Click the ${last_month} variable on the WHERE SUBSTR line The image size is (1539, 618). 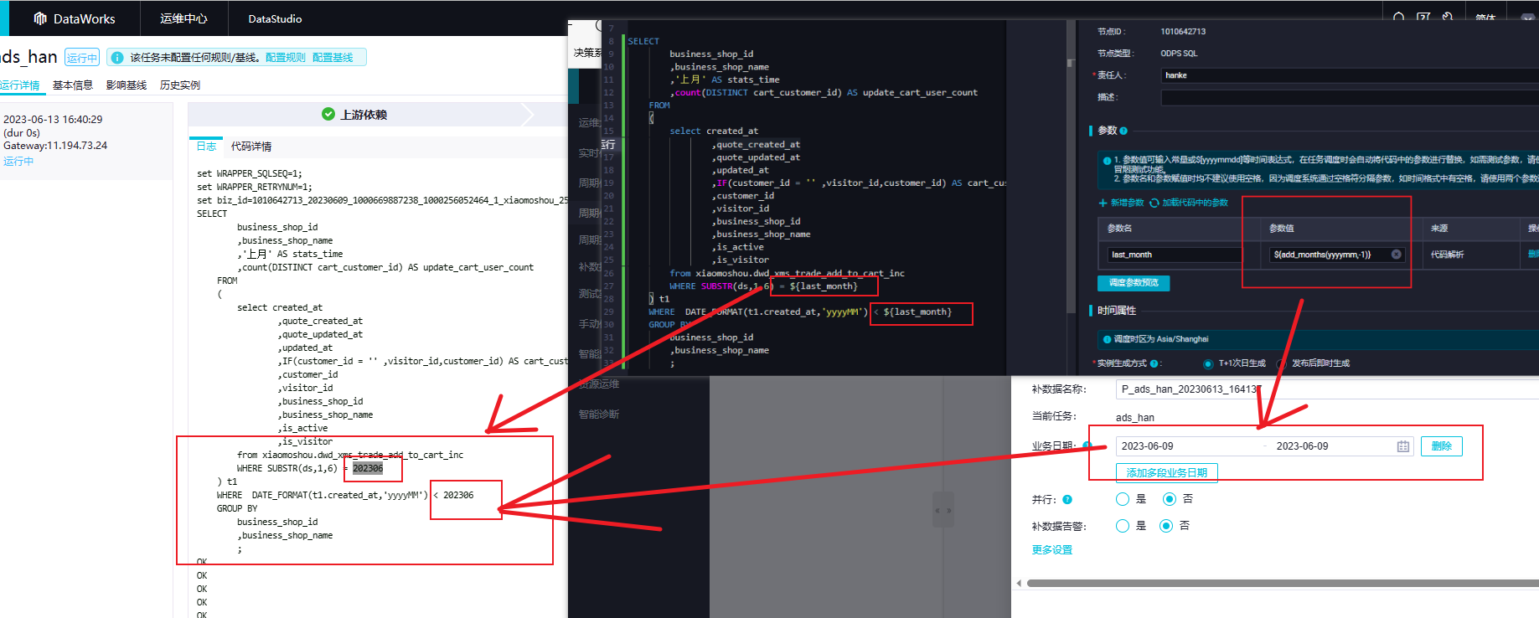click(x=824, y=286)
